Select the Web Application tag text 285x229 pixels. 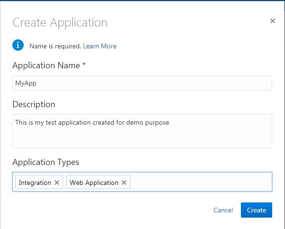pos(94,183)
